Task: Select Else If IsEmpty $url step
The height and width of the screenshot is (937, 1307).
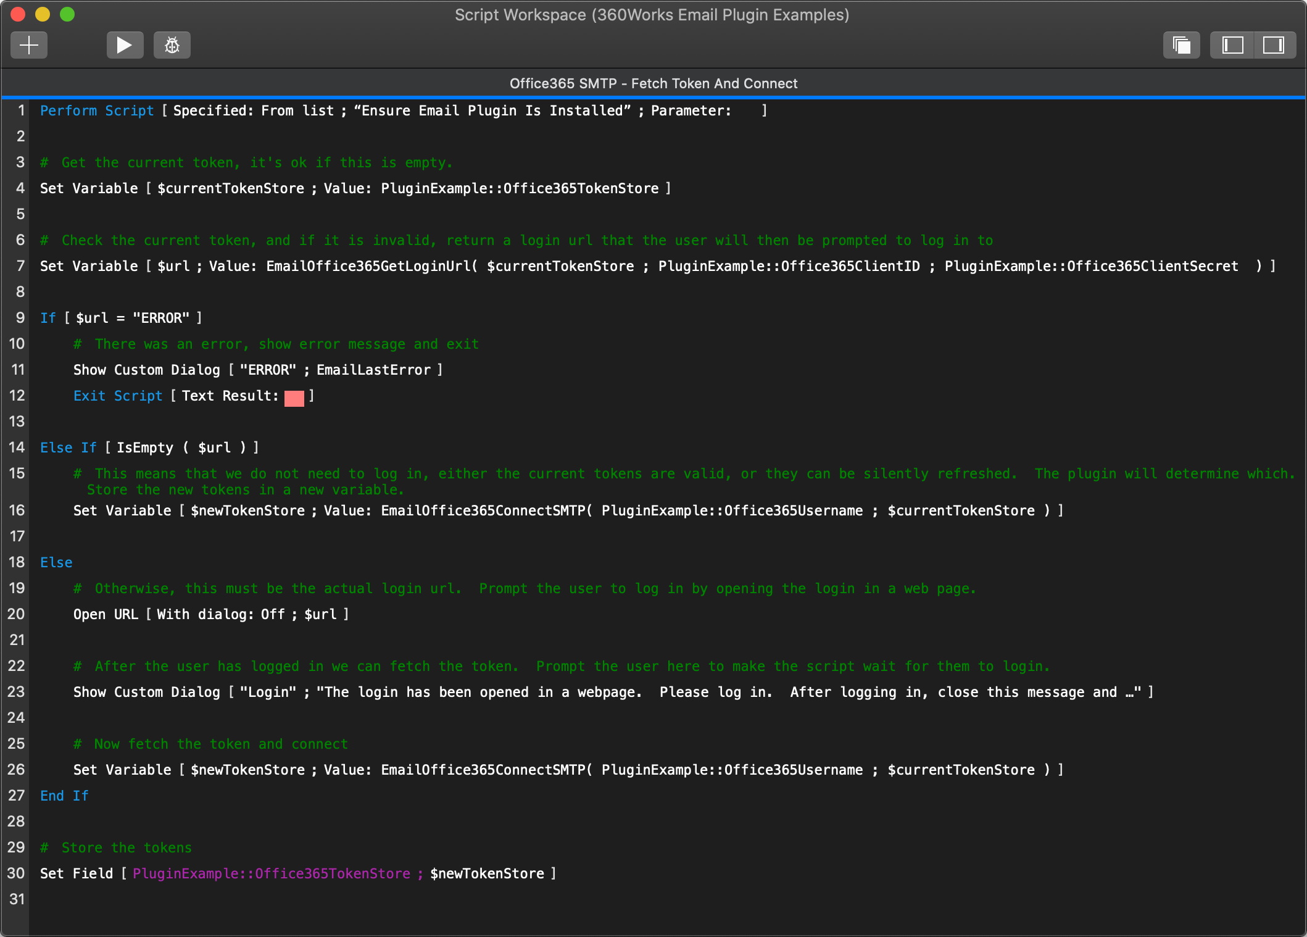Action: pos(150,448)
